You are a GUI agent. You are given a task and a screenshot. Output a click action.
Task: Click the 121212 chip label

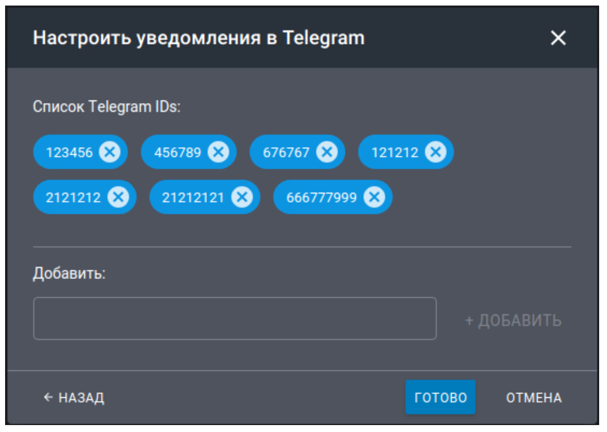pos(395,152)
